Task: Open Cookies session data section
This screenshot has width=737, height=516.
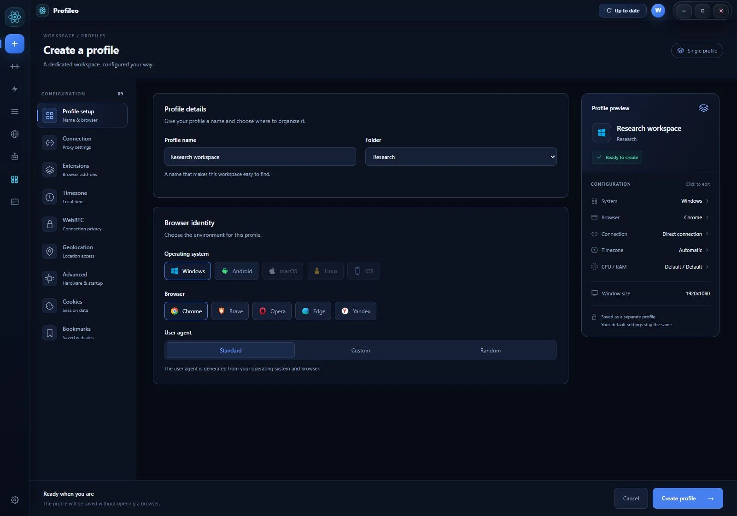Action: tap(82, 305)
